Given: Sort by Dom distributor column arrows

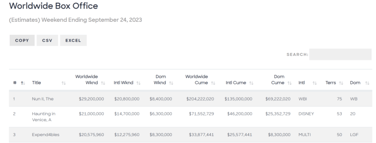Looking at the screenshot, I should (x=367, y=83).
